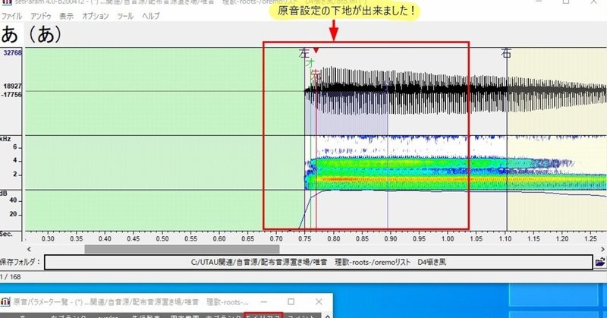Screen dimensions: 607x318
Task: Open the オプション menu
Action: (96, 16)
